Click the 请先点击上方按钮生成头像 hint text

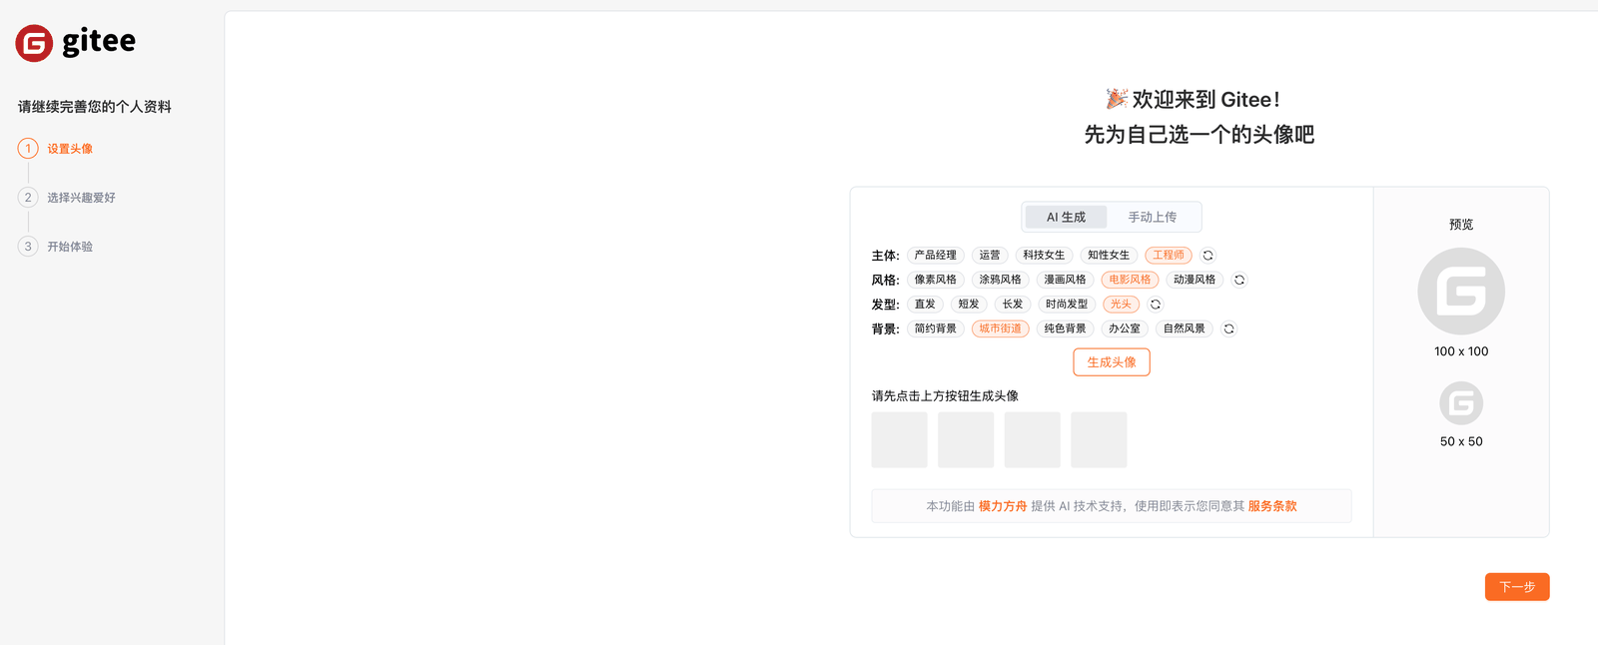[x=945, y=396]
